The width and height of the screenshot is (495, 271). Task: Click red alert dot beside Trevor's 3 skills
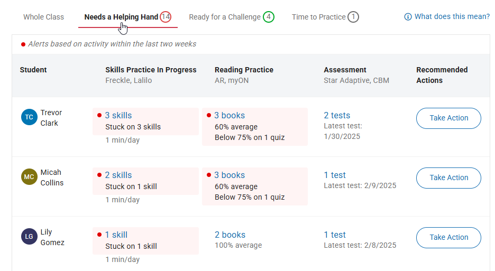99,115
